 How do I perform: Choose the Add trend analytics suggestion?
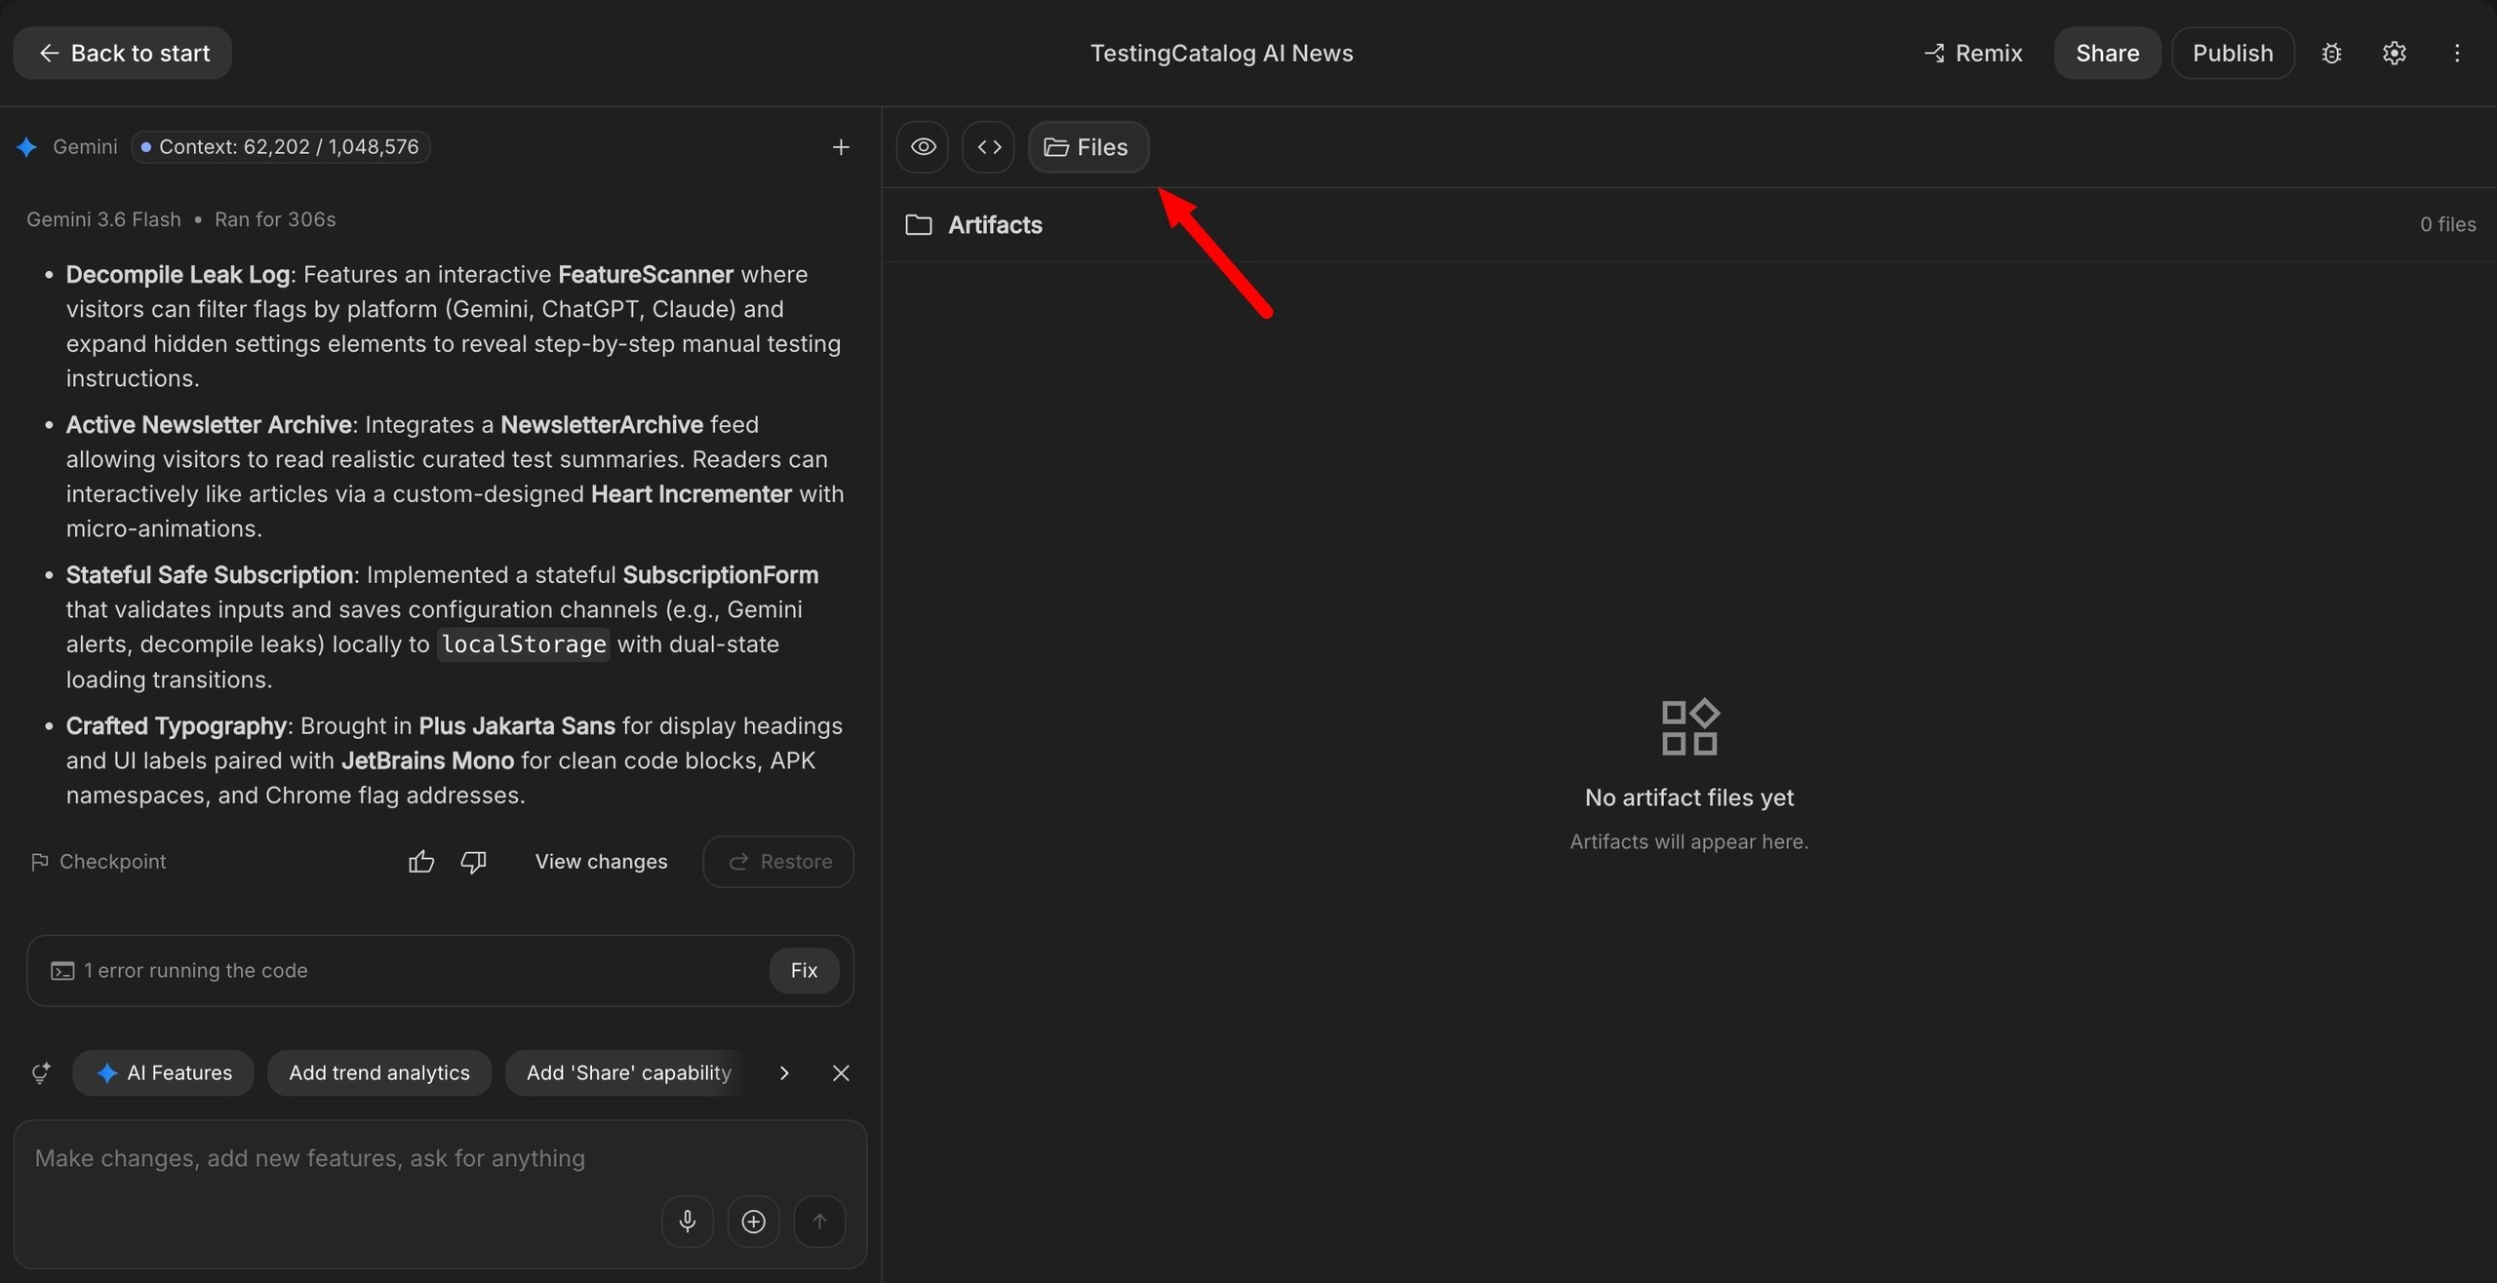point(379,1073)
